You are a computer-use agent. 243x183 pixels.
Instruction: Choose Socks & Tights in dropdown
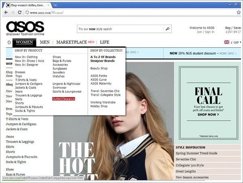(25, 111)
